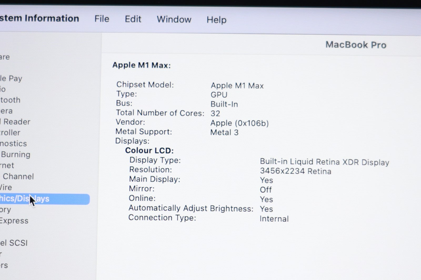
Task: Open the Help menu
Action: coord(216,20)
